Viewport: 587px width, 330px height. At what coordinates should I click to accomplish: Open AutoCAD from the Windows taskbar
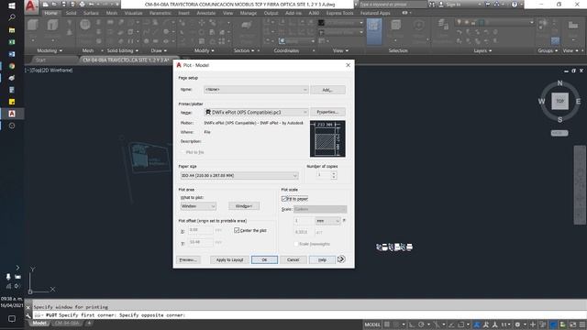(12, 114)
